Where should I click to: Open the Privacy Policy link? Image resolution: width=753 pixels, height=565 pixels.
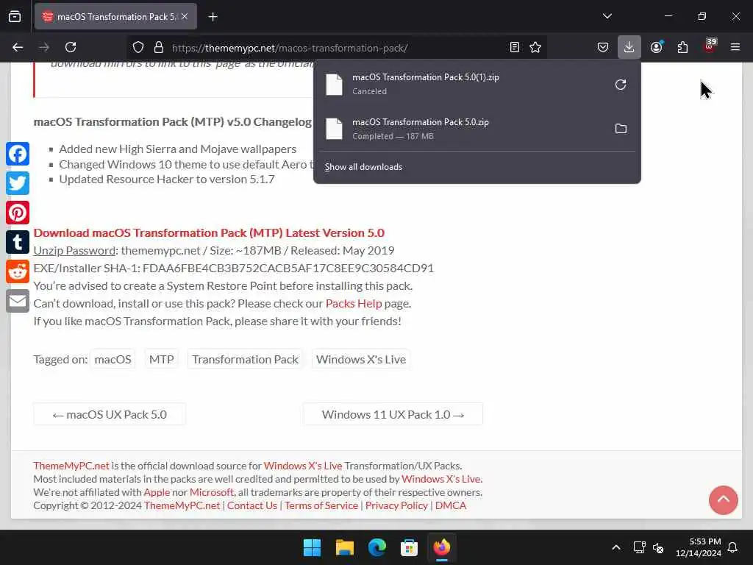396,505
